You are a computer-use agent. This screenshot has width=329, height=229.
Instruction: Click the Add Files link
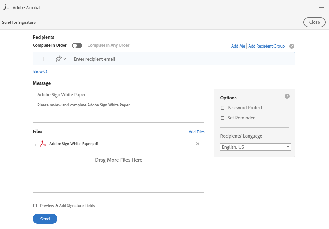click(x=196, y=132)
